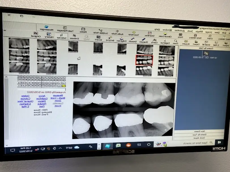Open the Window menu
The width and height of the screenshot is (230, 172).
(x=167, y=30)
